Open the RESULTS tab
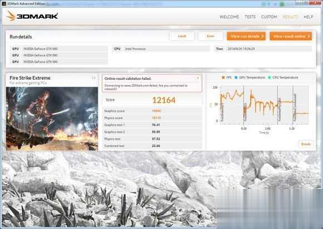This screenshot has width=323, height=229. (x=290, y=17)
